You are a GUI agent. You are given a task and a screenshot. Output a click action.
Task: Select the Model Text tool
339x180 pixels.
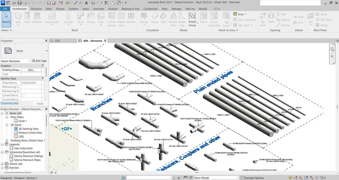(173, 20)
